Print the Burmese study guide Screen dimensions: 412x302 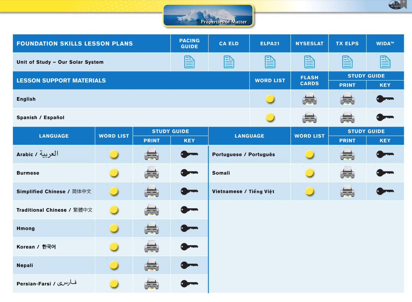point(151,173)
